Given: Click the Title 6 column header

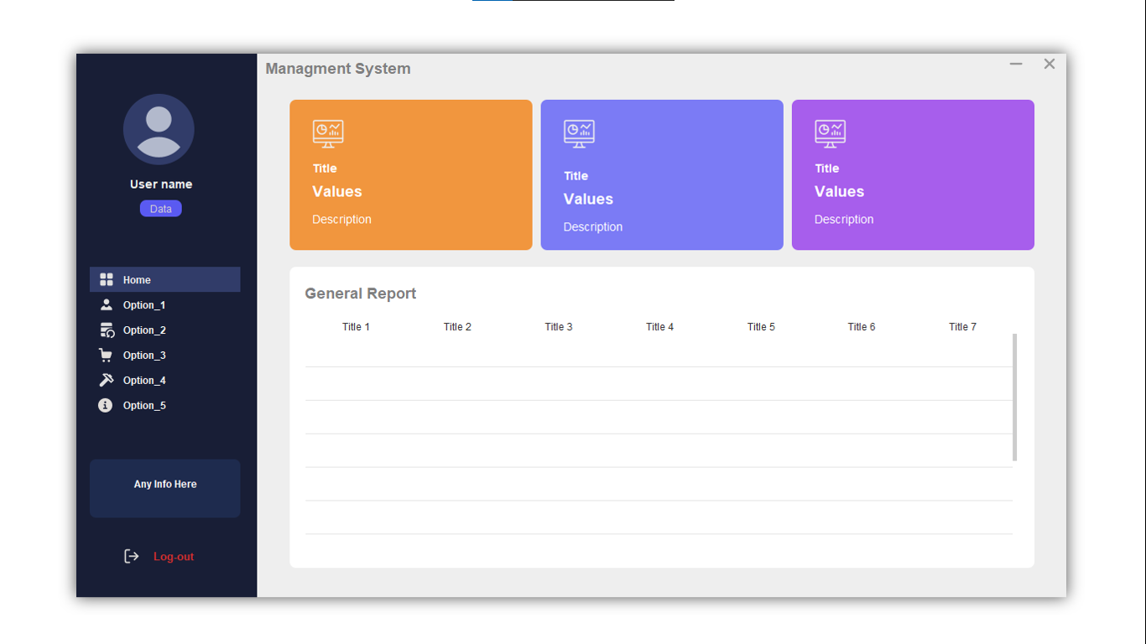Looking at the screenshot, I should click(x=862, y=327).
